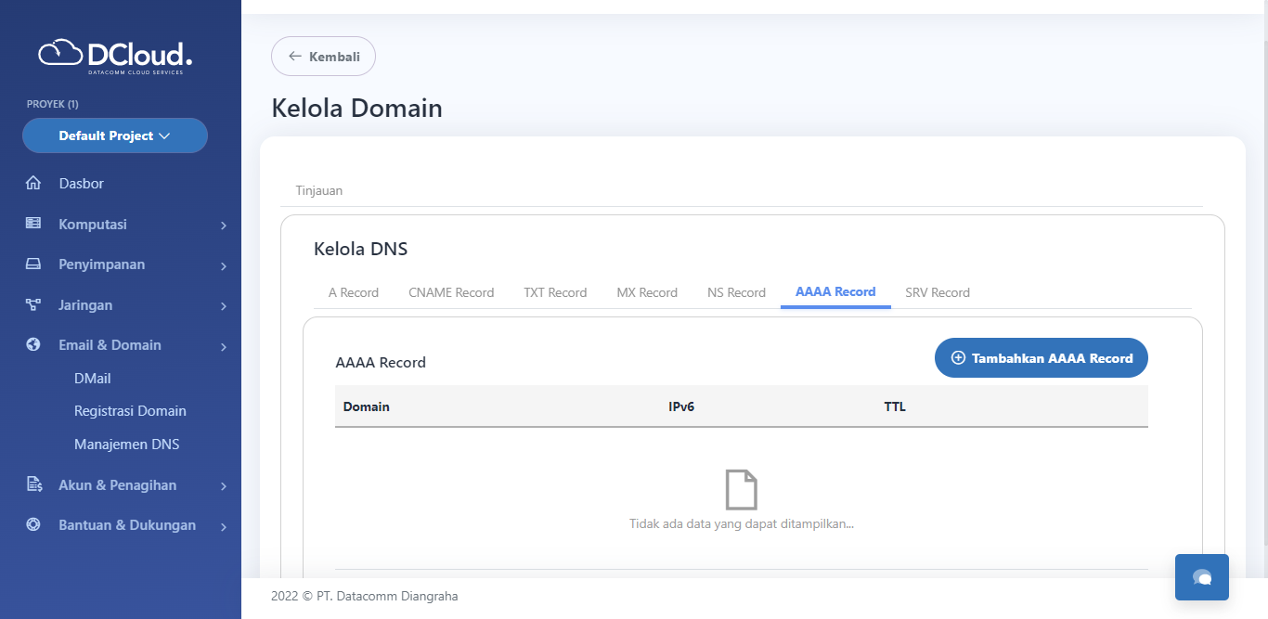Click the Akun & Penagihan billing icon

click(x=33, y=484)
